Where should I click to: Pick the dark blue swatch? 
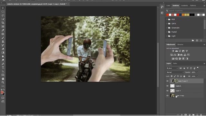point(181,15)
